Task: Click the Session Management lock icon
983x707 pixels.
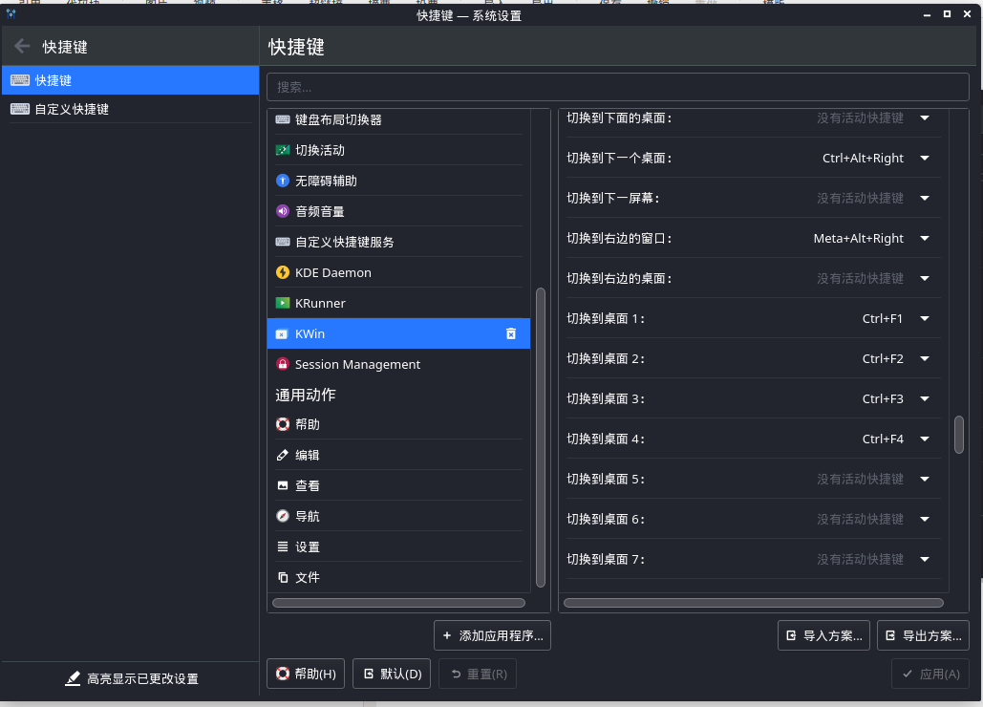Action: (281, 364)
